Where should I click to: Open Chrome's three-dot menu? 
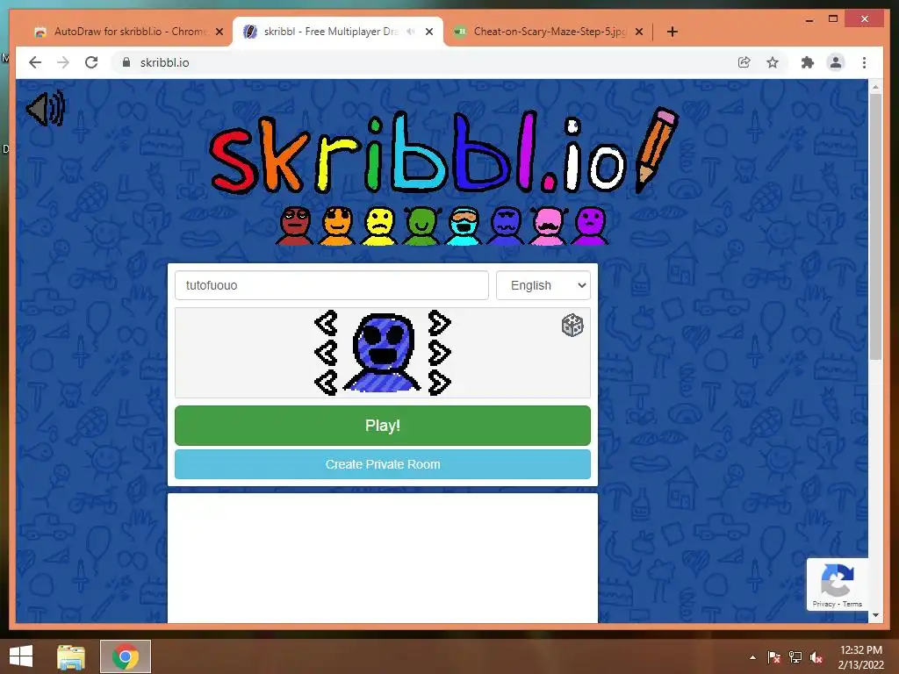point(864,62)
